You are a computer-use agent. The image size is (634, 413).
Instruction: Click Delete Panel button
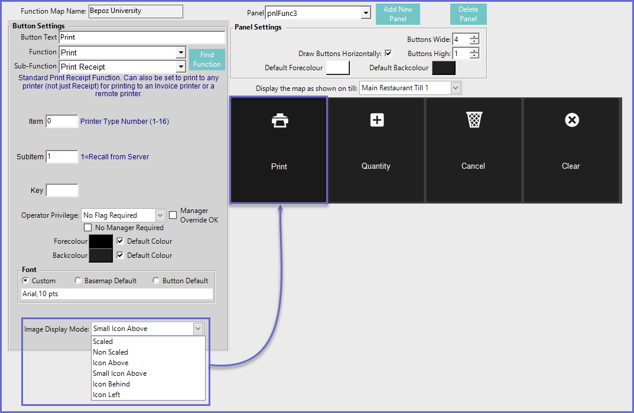click(x=468, y=14)
